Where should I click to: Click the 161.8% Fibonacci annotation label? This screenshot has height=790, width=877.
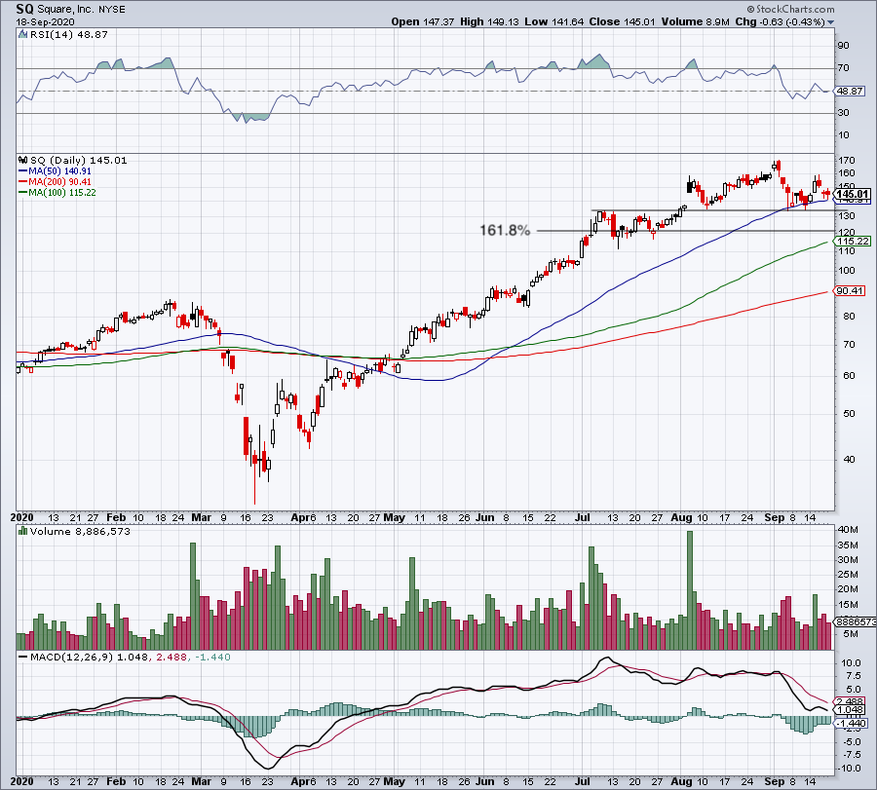[505, 230]
